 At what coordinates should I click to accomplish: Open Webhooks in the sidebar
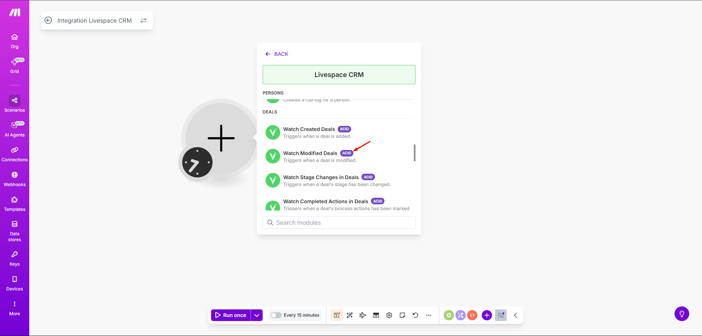point(15,179)
